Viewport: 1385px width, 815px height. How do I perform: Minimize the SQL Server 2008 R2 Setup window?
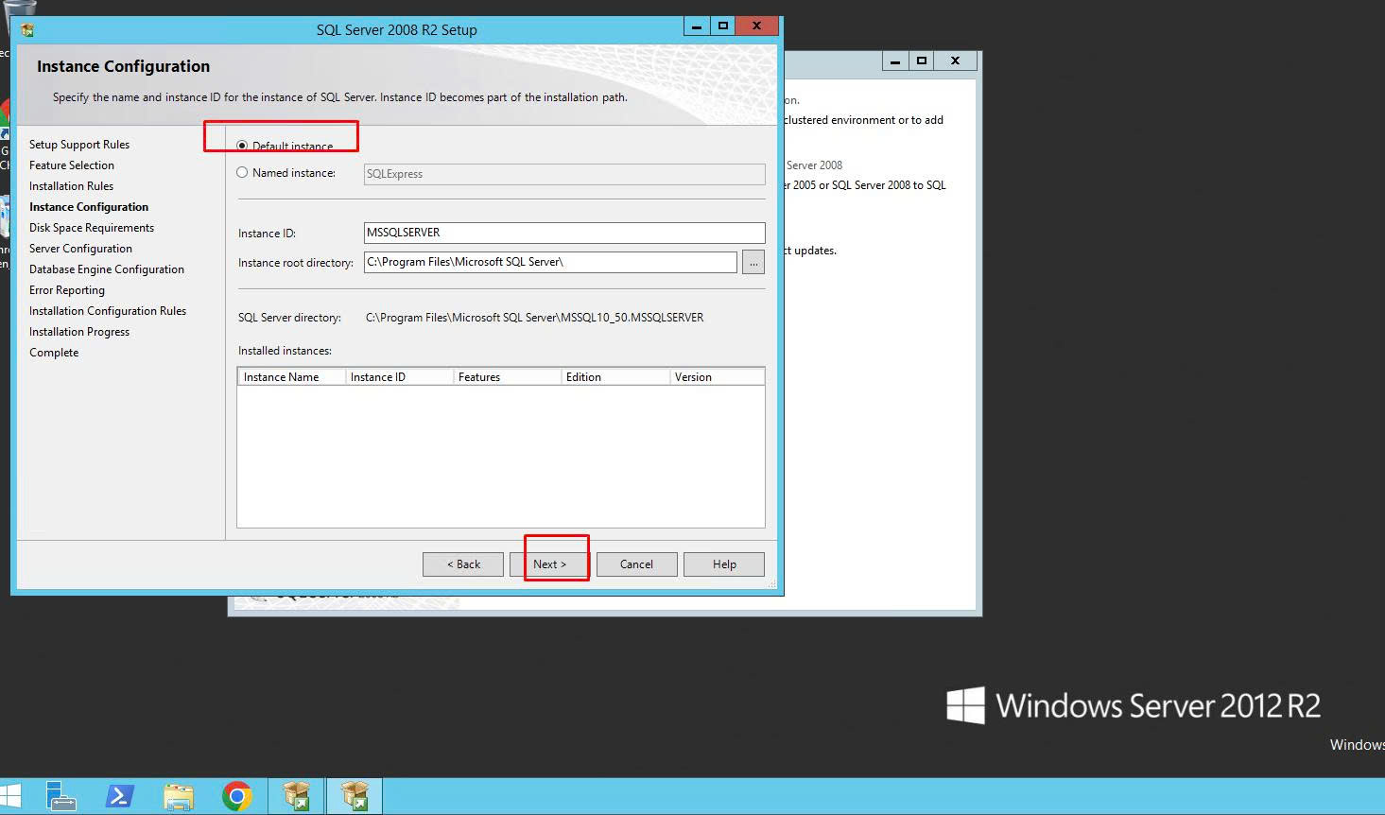[697, 26]
